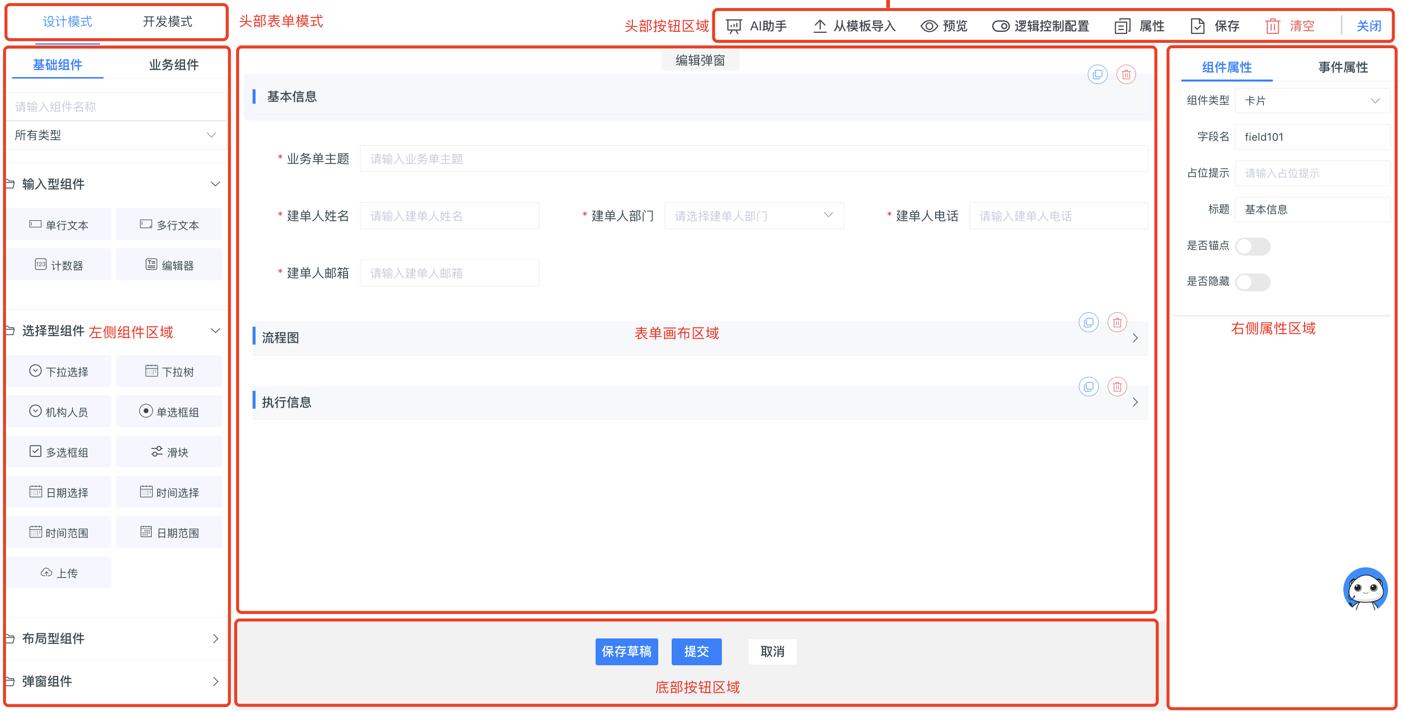Screen dimensions: 1401x712
Task: Copy the 流程图 card
Action: 1088,323
